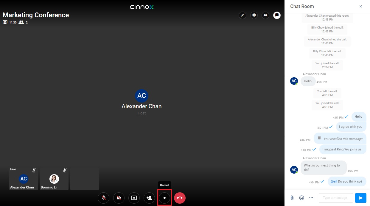The width and height of the screenshot is (370, 206).
Task: Click the Marketing Conference title
Action: coord(36,15)
